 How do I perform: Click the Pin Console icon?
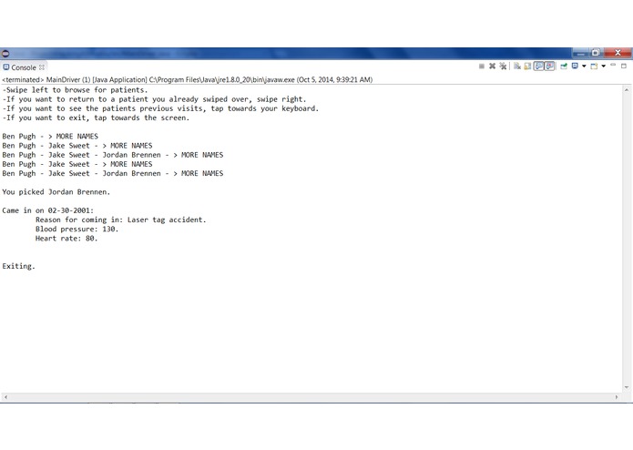(x=564, y=66)
